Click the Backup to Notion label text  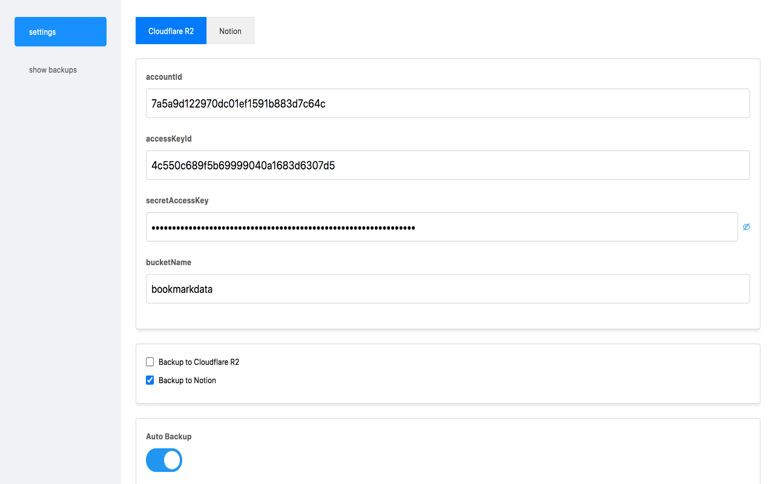(x=187, y=380)
